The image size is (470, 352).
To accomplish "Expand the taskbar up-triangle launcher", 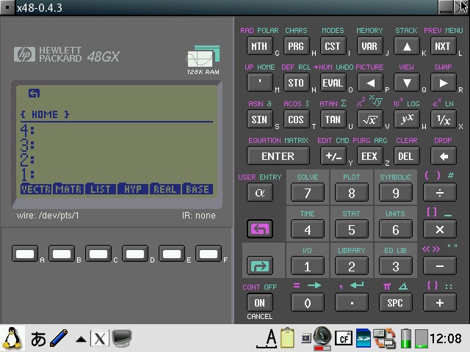I will coord(81,339).
